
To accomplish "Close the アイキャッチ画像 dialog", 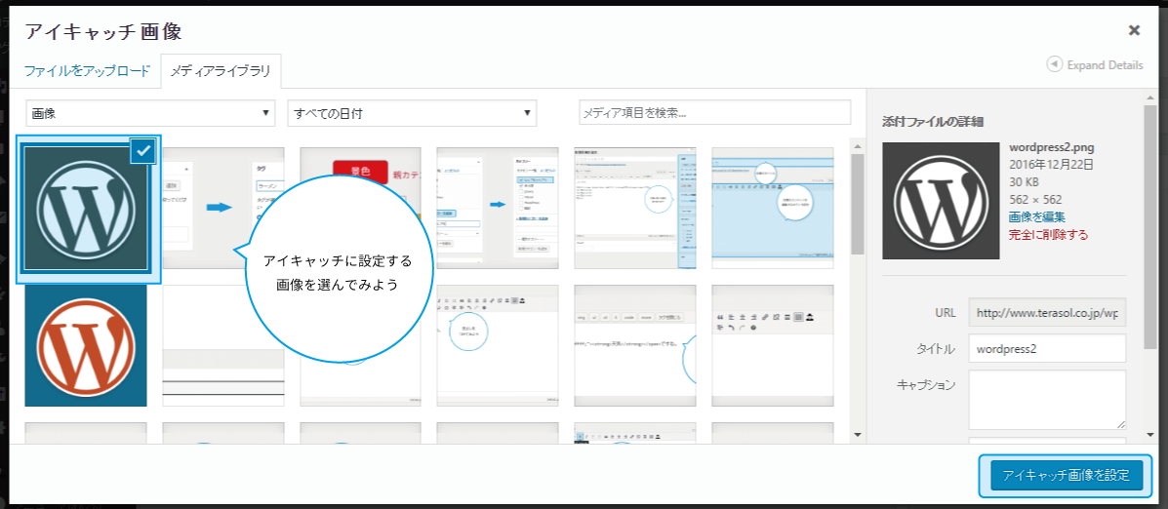I will (x=1134, y=30).
